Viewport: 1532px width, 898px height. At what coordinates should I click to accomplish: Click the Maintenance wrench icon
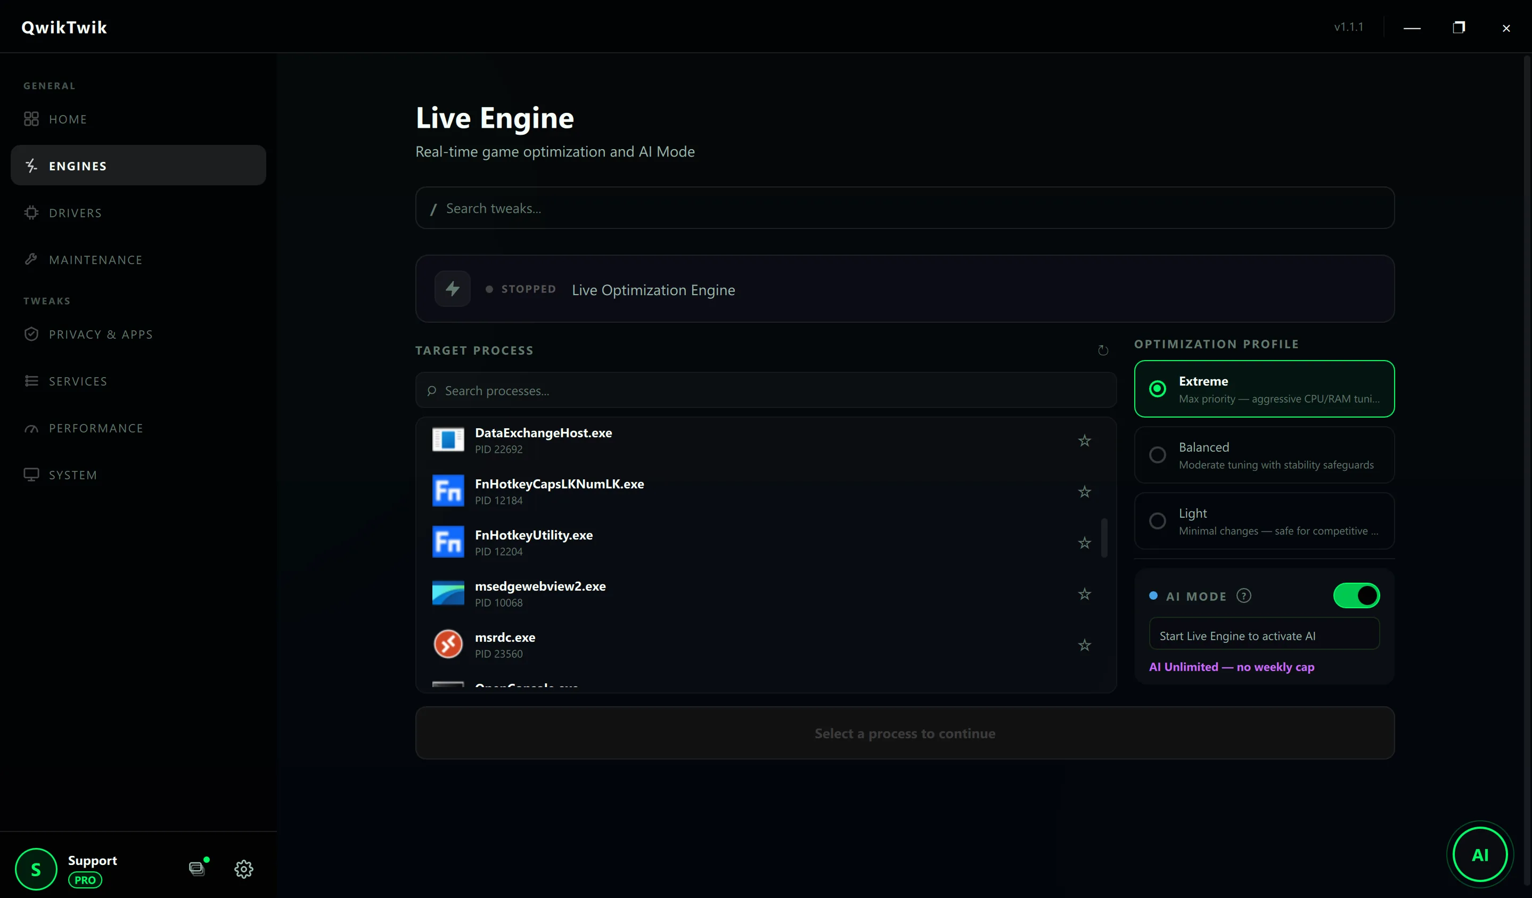coord(31,259)
